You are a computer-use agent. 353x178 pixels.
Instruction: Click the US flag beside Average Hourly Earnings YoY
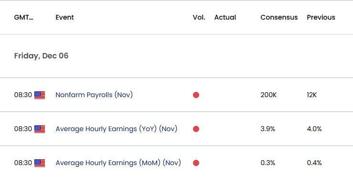(x=40, y=129)
